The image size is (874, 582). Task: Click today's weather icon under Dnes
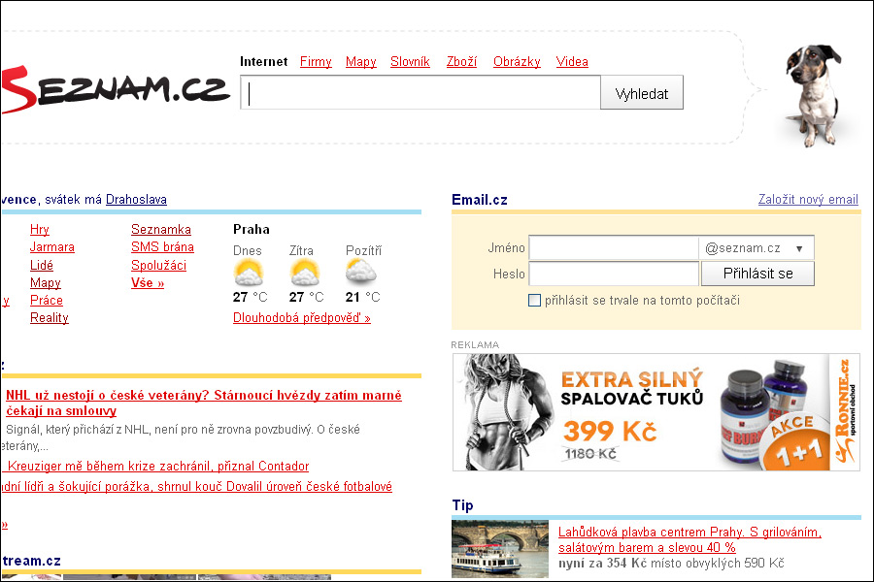(249, 273)
